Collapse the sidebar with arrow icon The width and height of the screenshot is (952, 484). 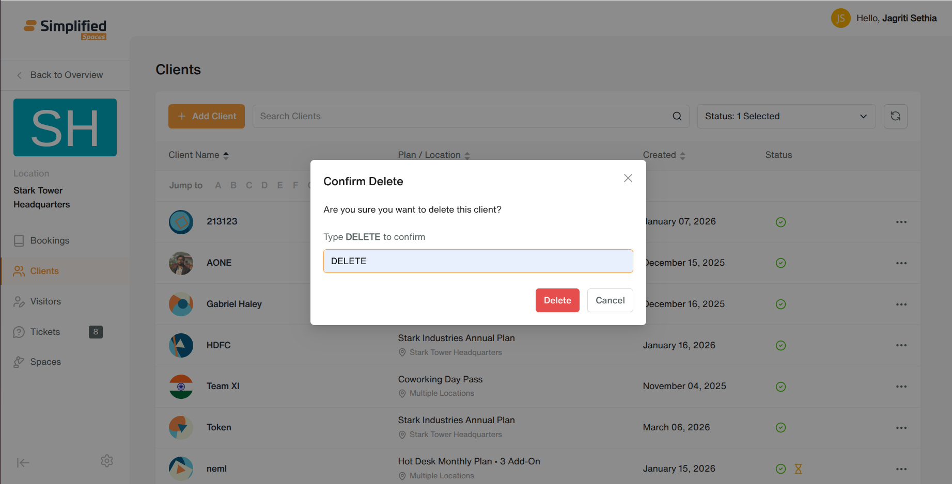23,463
